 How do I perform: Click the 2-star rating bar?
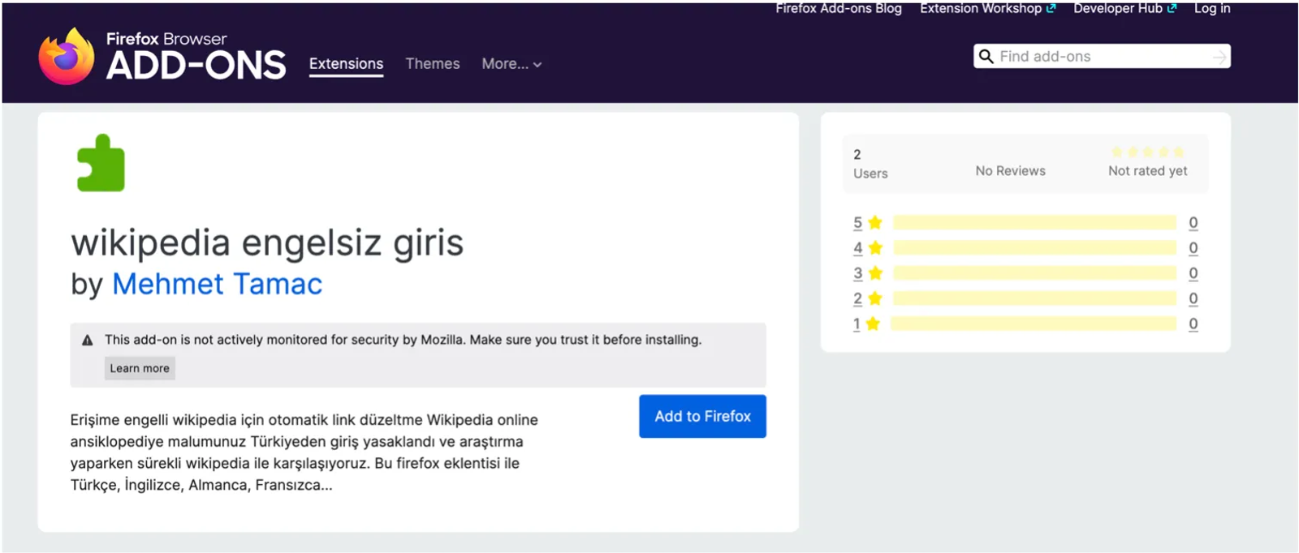[1034, 298]
